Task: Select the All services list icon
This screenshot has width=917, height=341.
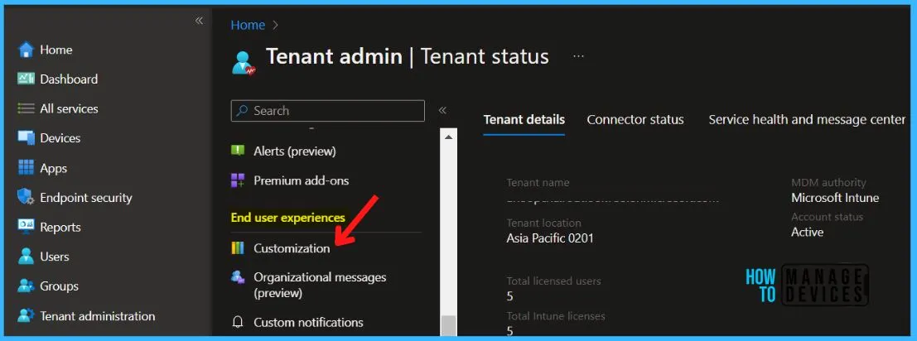Action: (26, 109)
